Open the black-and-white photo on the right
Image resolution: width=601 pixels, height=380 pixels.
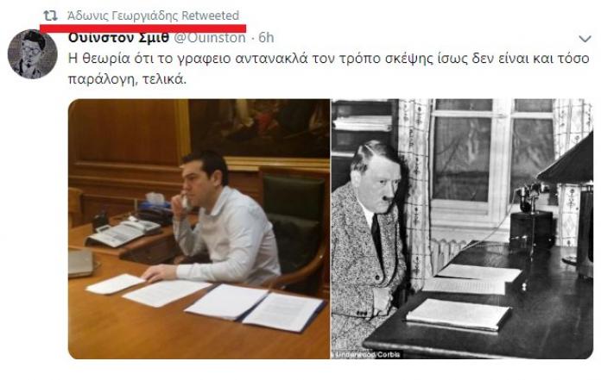[x=462, y=228]
